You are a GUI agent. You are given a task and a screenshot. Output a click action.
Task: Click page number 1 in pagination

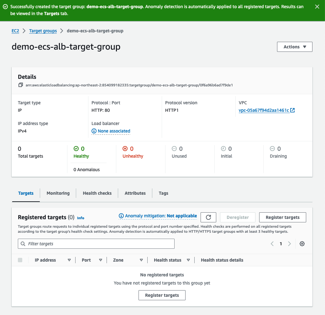(280, 244)
